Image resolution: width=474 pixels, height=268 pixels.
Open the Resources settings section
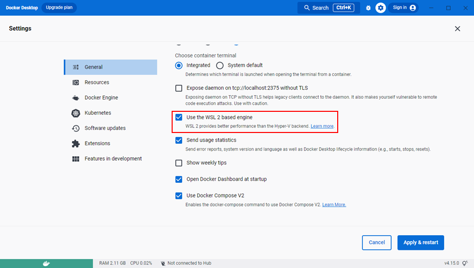111,83
